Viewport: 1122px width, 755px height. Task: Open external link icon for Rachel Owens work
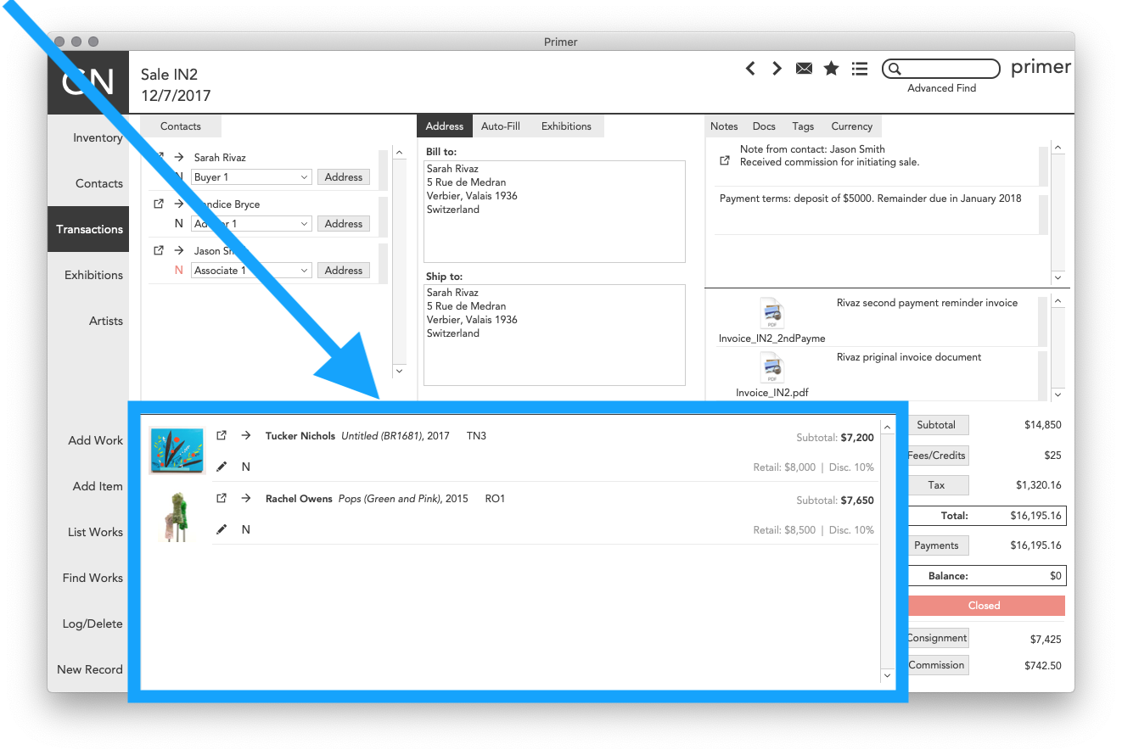click(x=222, y=499)
